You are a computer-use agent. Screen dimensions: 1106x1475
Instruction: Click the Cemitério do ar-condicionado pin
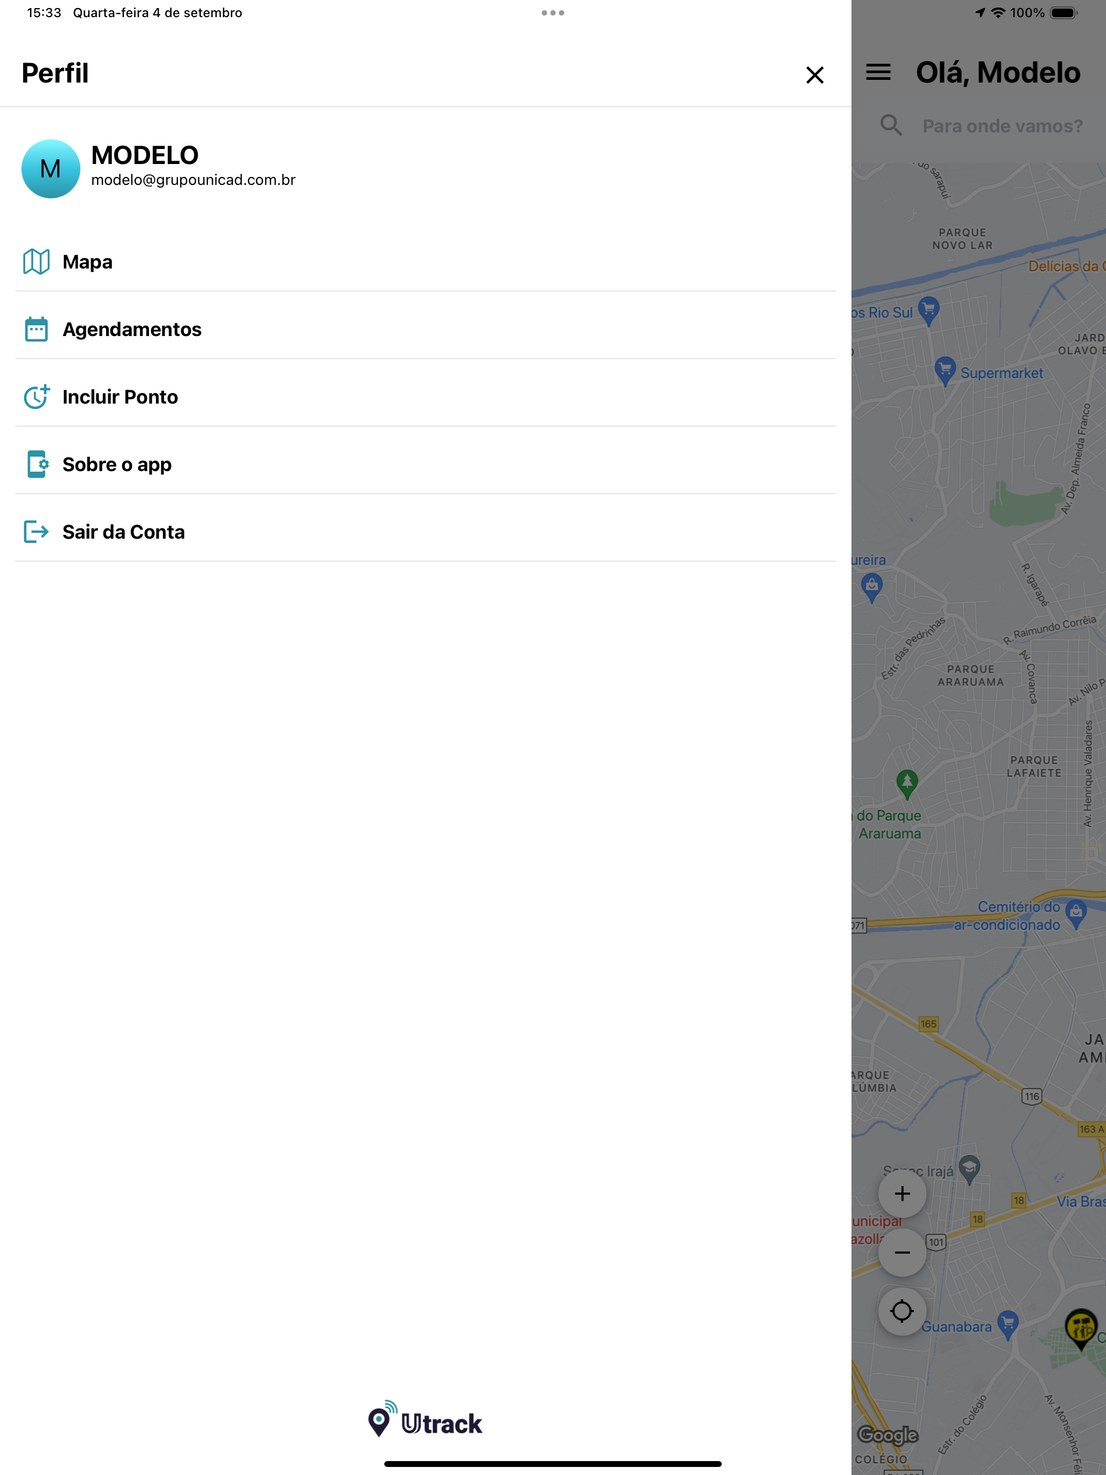[x=1076, y=914]
